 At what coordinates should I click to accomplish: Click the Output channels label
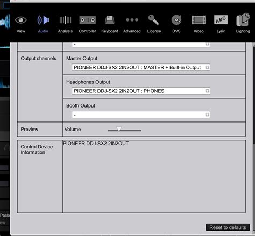(x=38, y=59)
